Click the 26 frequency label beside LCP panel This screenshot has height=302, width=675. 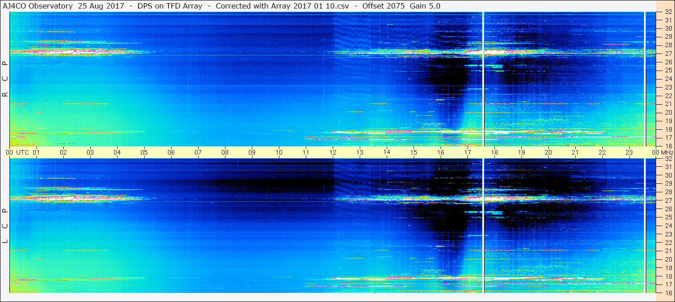[668, 209]
